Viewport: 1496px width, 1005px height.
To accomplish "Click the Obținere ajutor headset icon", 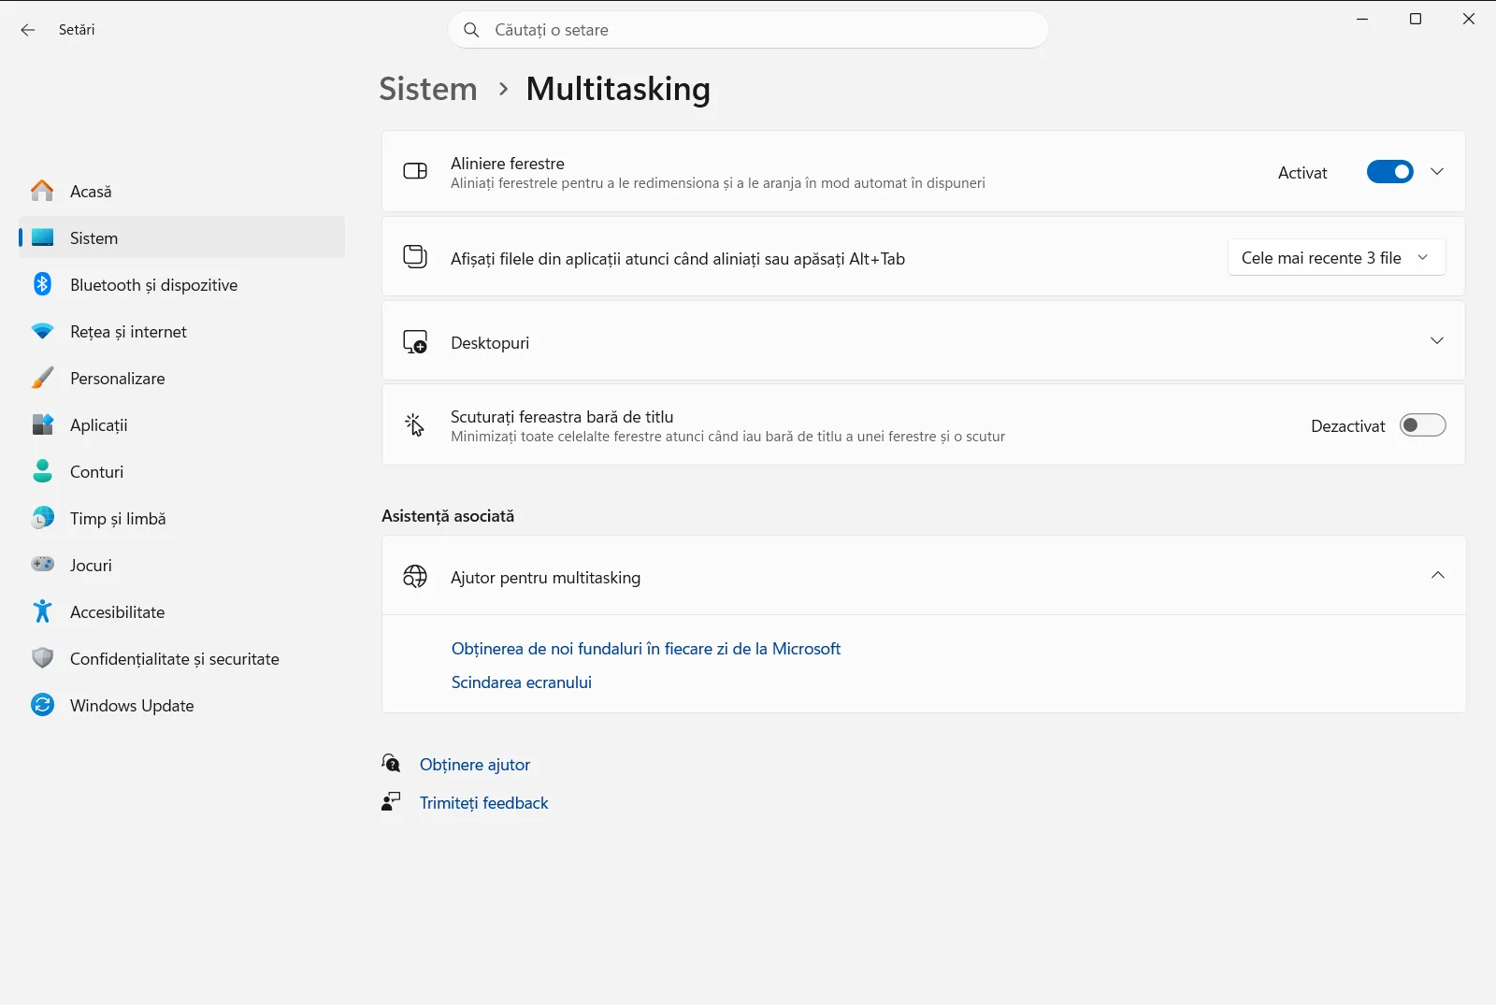I will pos(391,764).
